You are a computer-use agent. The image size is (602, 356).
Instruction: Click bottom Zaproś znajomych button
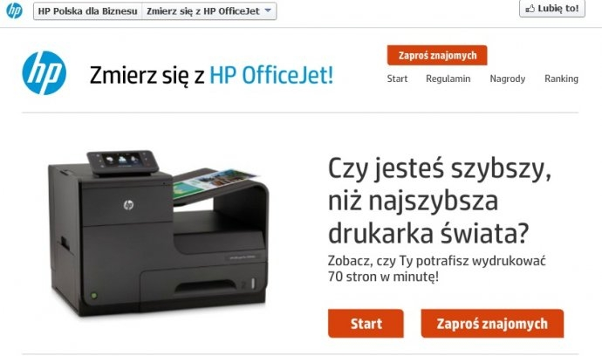point(492,324)
